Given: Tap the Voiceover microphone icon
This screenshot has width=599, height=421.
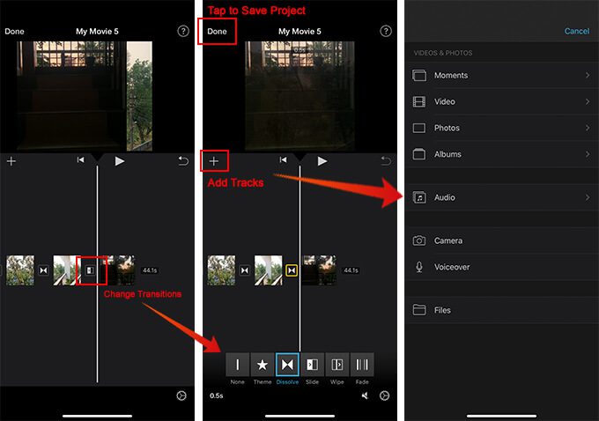Looking at the screenshot, I should (x=419, y=267).
